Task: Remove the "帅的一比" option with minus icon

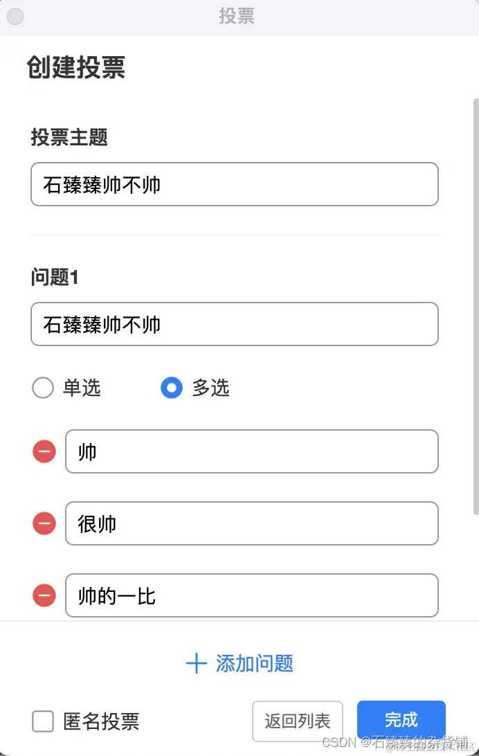Action: click(44, 595)
